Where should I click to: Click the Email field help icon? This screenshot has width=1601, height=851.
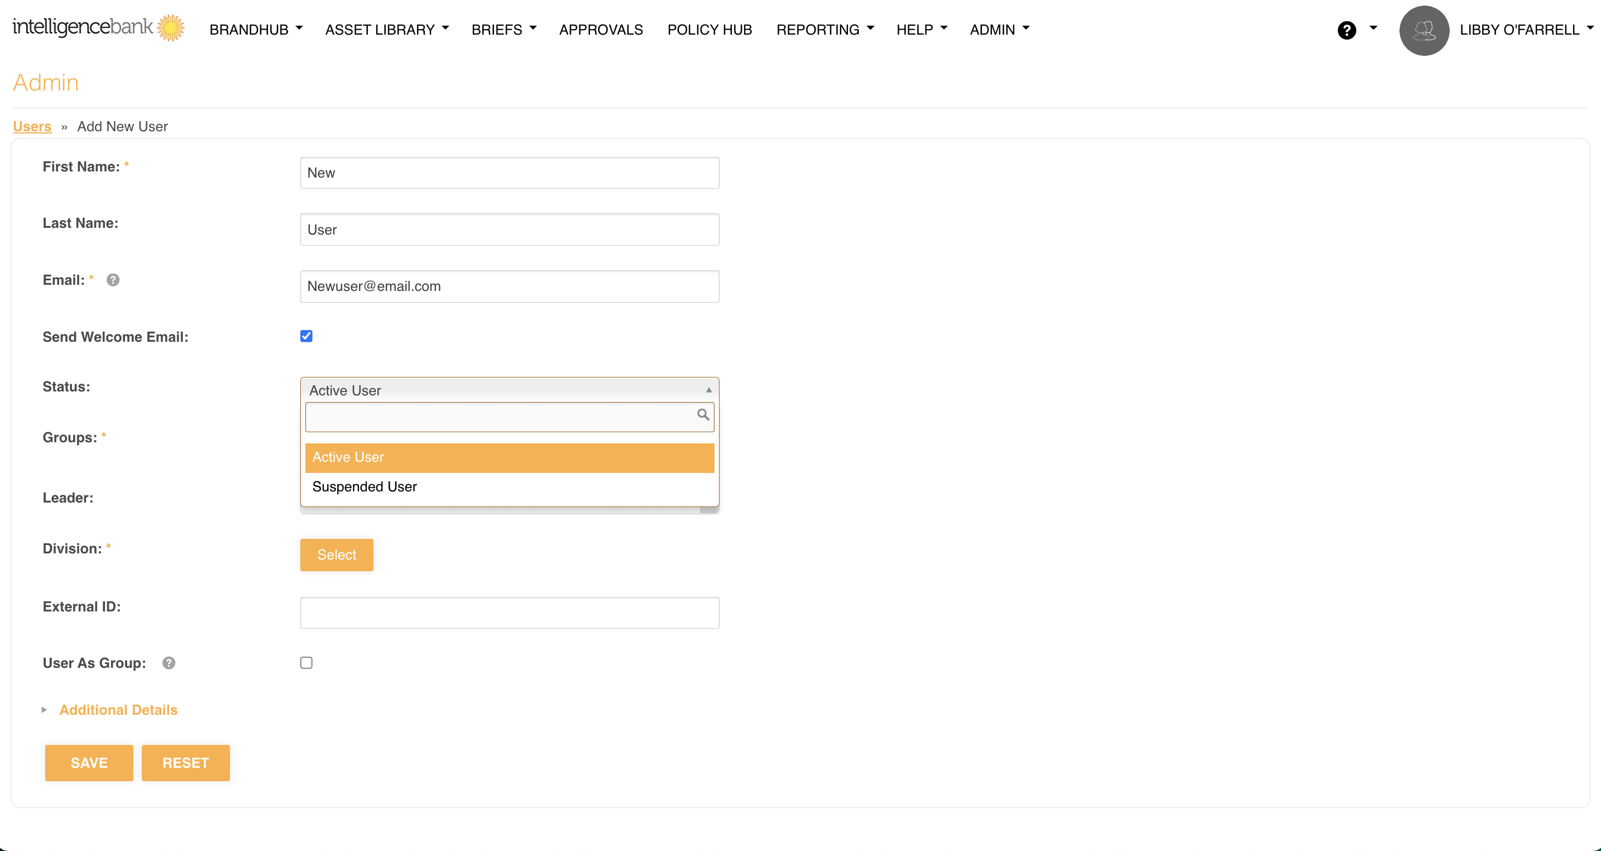pos(113,280)
